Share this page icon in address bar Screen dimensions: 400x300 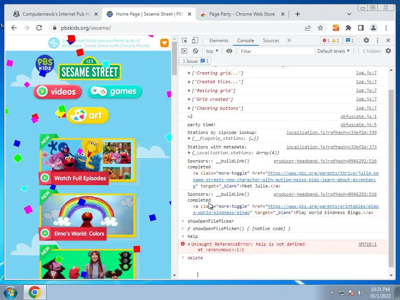pyautogui.click(x=308, y=28)
